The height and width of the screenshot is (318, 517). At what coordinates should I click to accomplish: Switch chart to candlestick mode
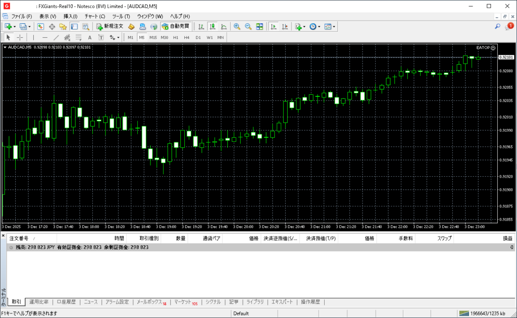pos(212,26)
